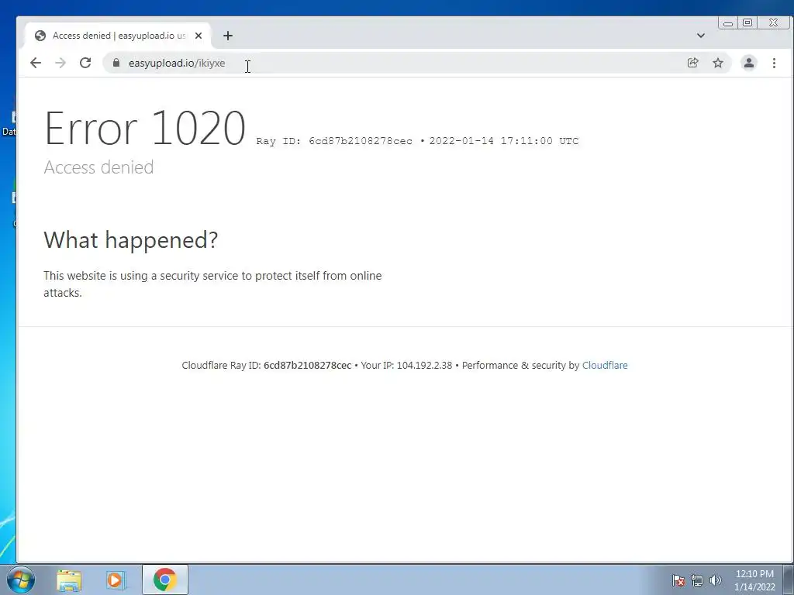
Task: Click the Show desktop strip
Action: (x=789, y=580)
